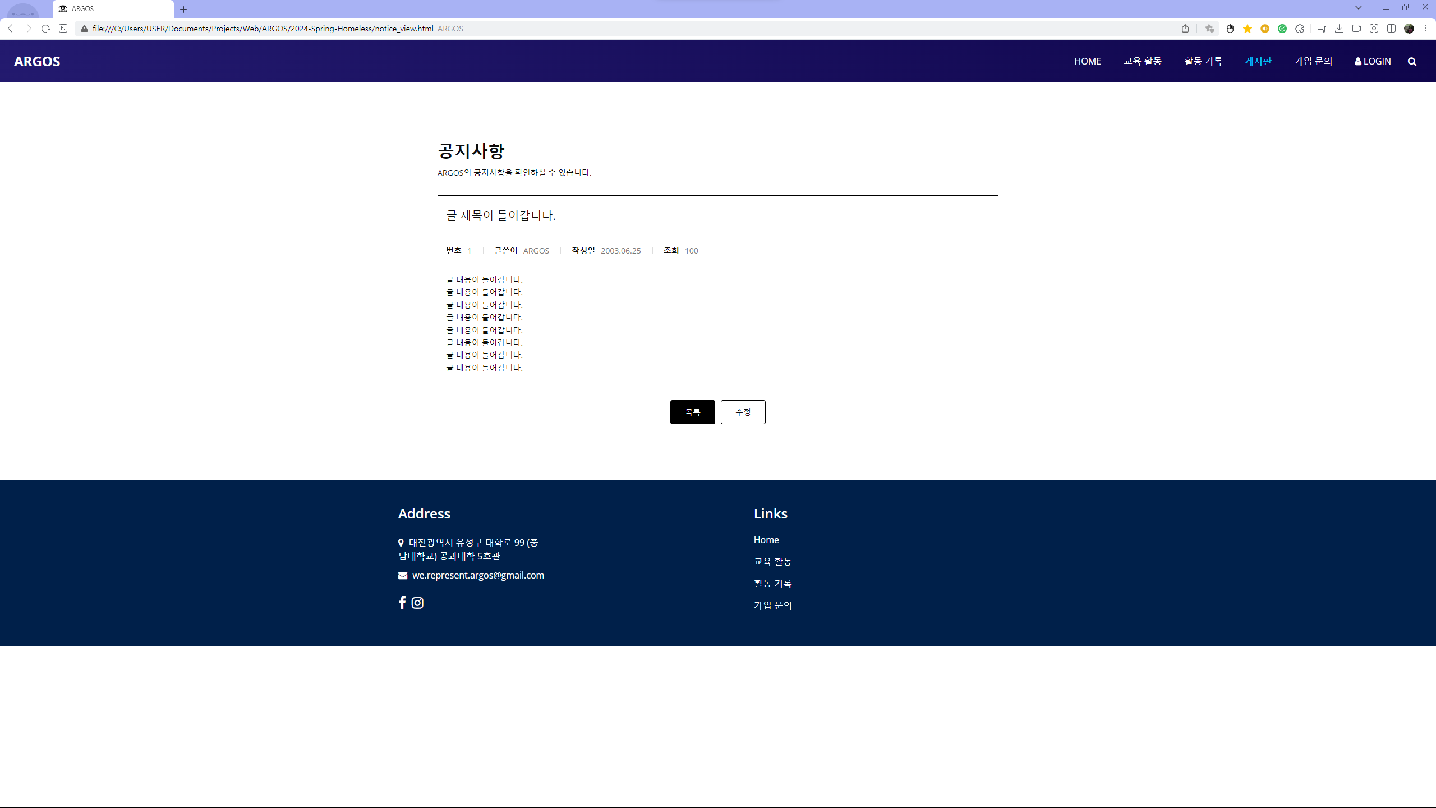Click the screenshot capture icon in toolbar
The width and height of the screenshot is (1436, 808).
click(1374, 29)
